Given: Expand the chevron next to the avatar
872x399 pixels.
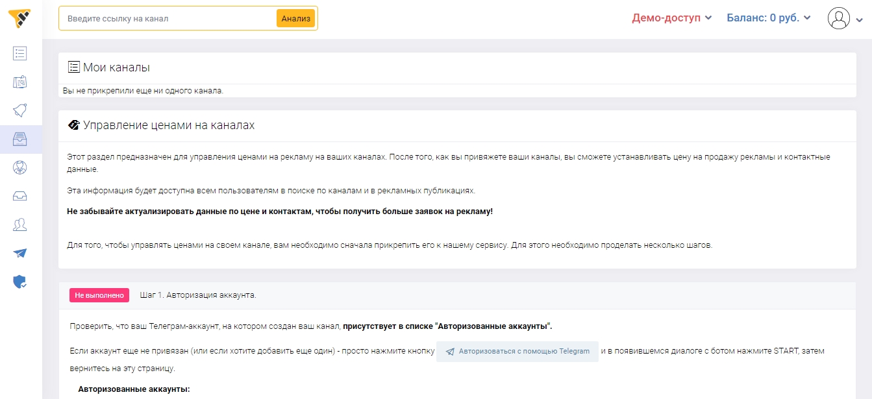Looking at the screenshot, I should pos(858,20).
